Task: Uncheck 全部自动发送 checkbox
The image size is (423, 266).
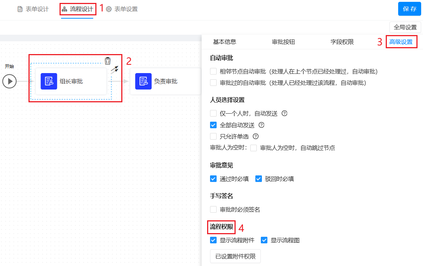Action: pyautogui.click(x=213, y=125)
